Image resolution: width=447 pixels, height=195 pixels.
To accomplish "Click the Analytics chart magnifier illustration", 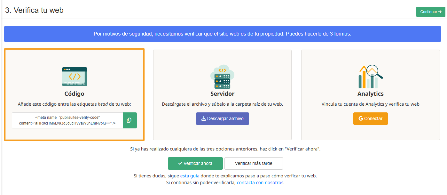I will [370, 77].
